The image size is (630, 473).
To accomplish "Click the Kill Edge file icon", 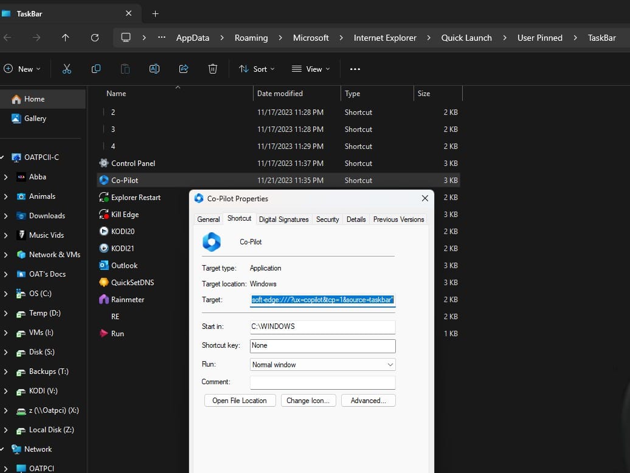I will (x=104, y=215).
